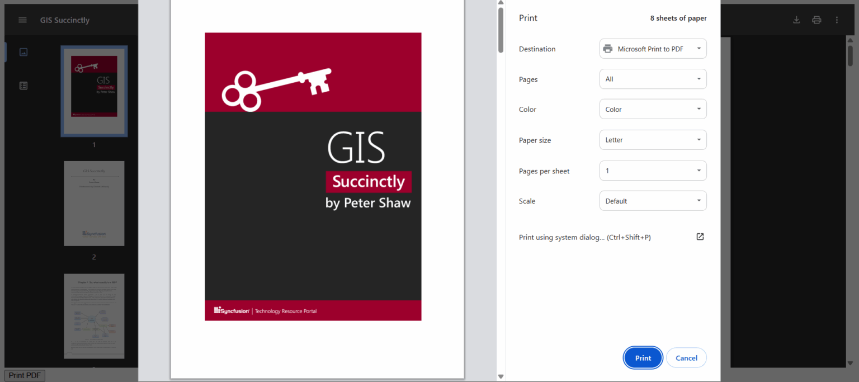Click the Print PDF button at bottom left
The image size is (859, 382).
coord(24,375)
